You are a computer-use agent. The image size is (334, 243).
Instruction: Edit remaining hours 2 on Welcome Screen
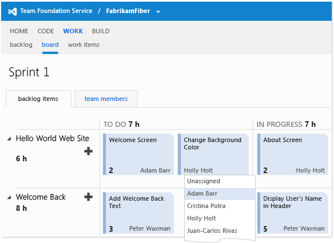tap(111, 170)
